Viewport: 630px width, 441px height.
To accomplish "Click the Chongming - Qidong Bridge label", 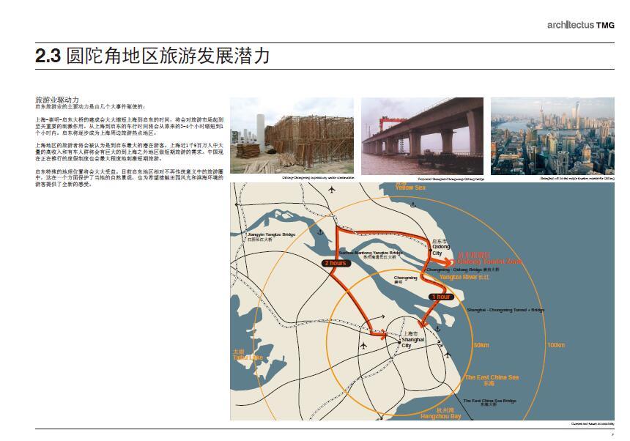I will click(x=463, y=270).
